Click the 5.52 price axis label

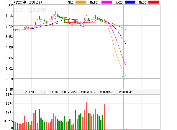(9, 37)
